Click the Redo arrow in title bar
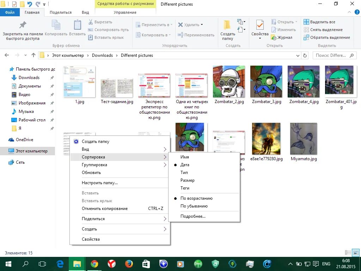Image resolution: width=361 pixels, height=271 pixels. [37, 4]
